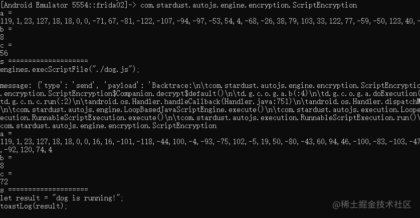
Task: Click the first byte array starting 119,1,23
Action: click(210, 21)
